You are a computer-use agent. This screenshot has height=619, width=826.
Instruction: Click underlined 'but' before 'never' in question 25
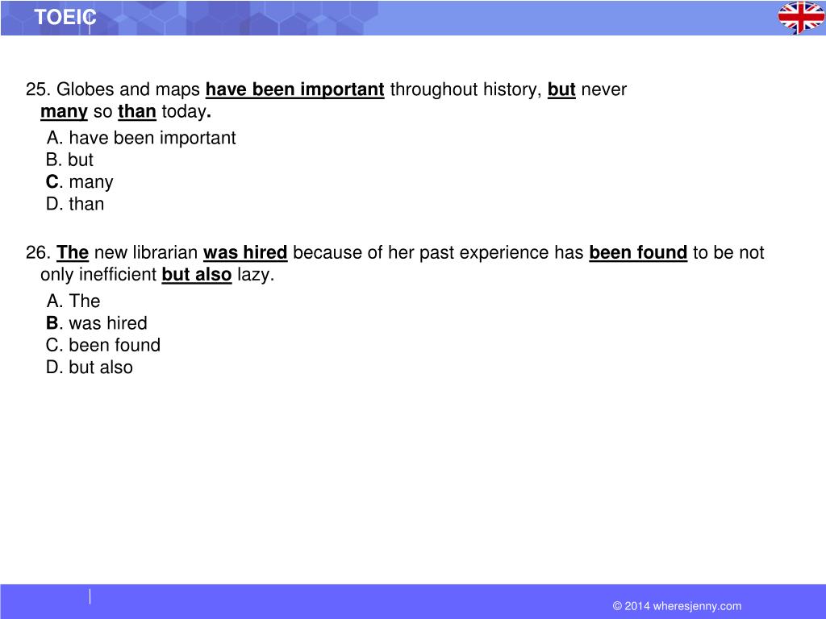pos(561,89)
